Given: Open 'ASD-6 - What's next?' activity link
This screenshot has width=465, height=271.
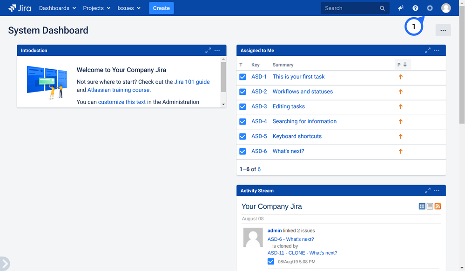Looking at the screenshot, I should click(290, 239).
